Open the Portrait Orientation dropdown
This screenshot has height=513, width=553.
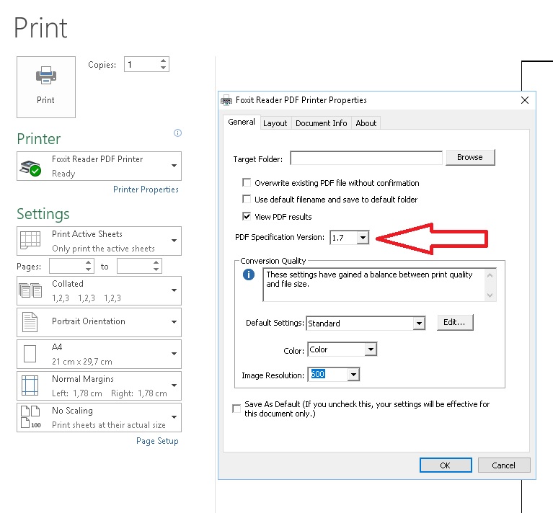tap(99, 322)
